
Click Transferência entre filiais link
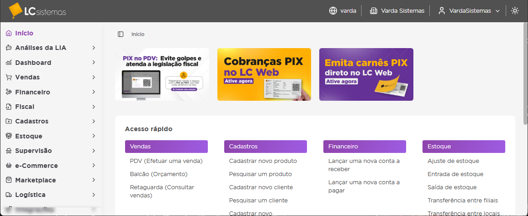tap(463, 200)
